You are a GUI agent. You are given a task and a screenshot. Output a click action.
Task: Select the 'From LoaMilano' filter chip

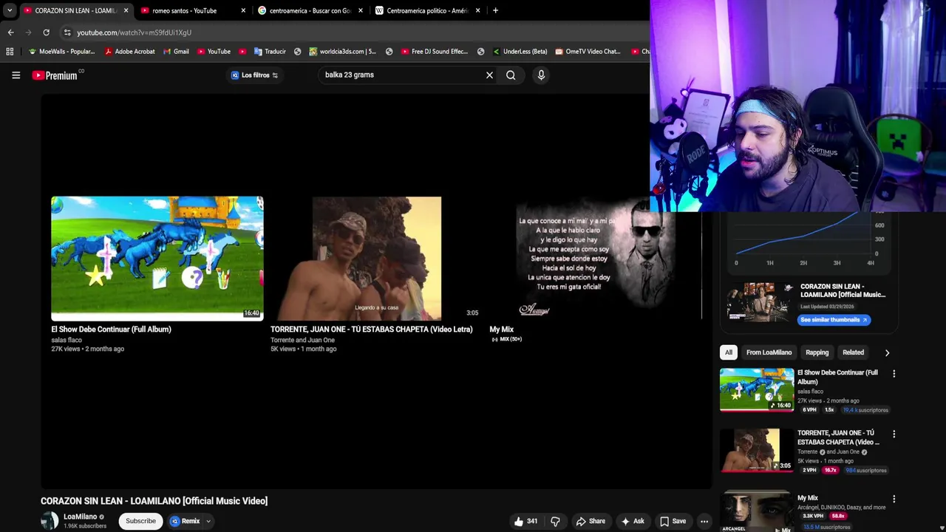pos(769,352)
